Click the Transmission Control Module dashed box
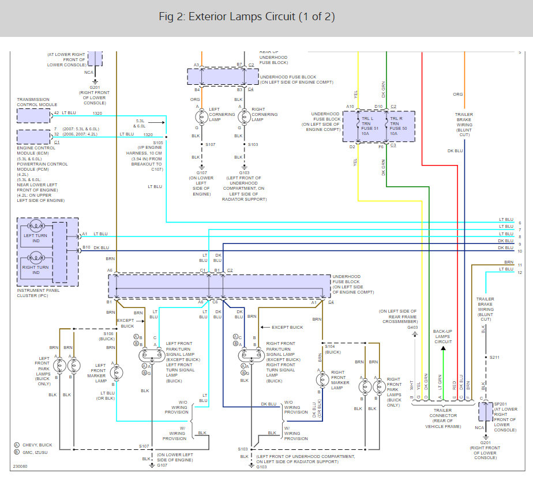The height and width of the screenshot is (477, 533). [33, 115]
